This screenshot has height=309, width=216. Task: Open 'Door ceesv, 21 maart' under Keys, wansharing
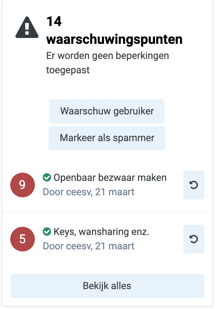89,246
